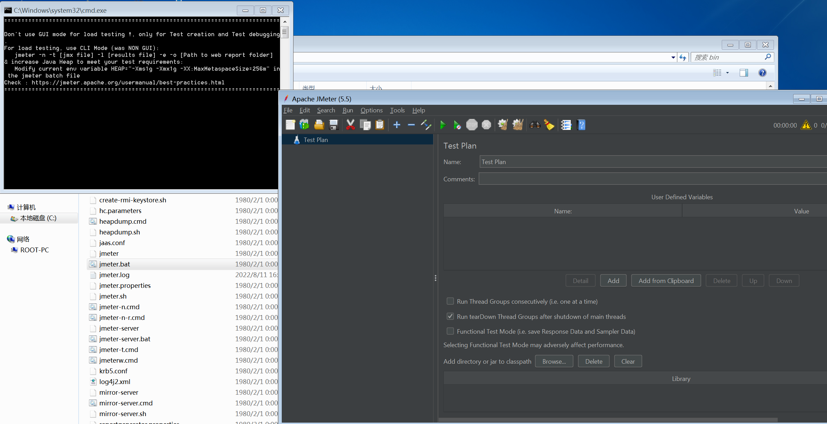Click Start no pauses icon
This screenshot has width=827, height=424.
pyautogui.click(x=457, y=125)
